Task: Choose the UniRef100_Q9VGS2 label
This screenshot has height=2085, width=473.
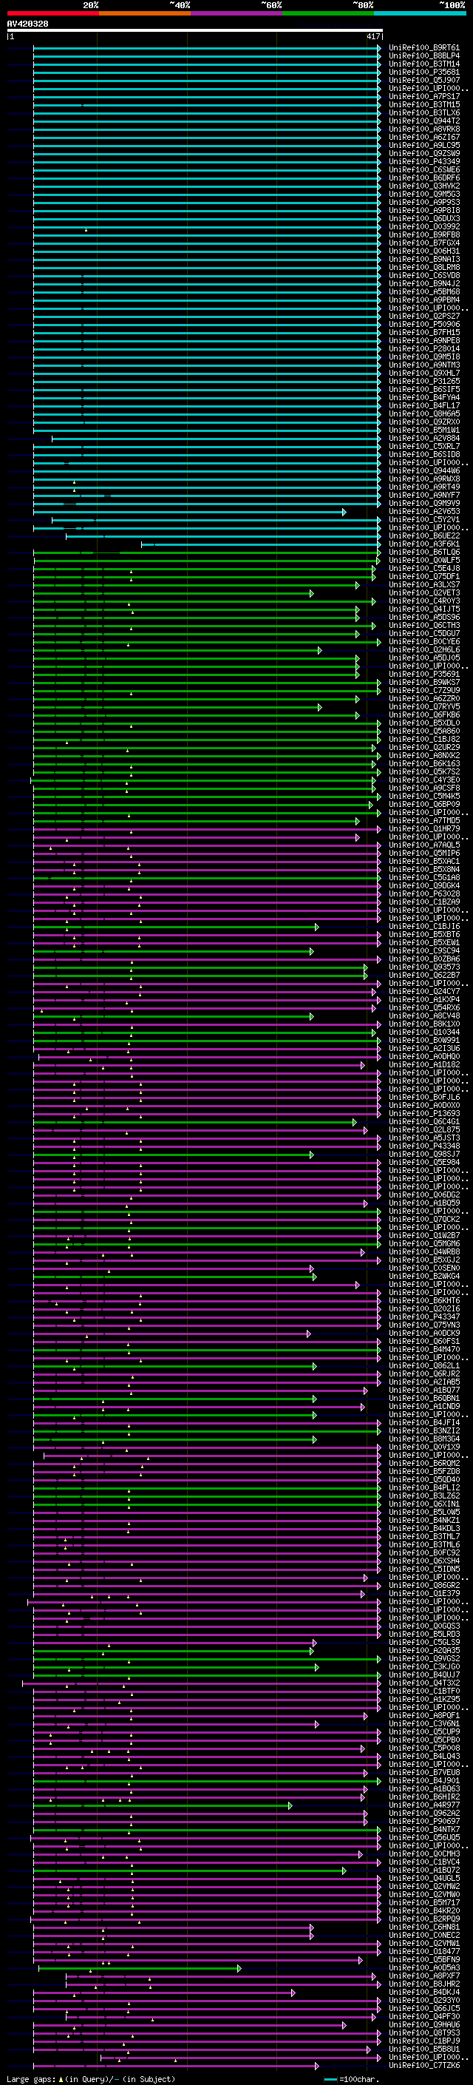Action: tap(424, 1658)
